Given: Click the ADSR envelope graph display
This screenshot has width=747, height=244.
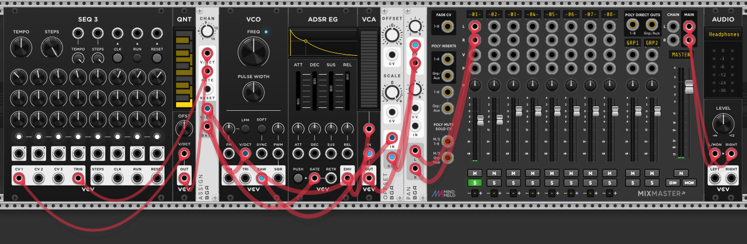Looking at the screenshot, I should coord(322,42).
